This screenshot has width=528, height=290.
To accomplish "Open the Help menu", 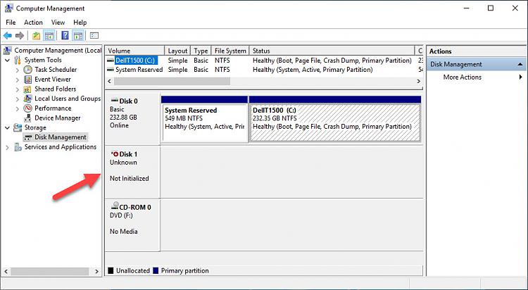I will tap(80, 23).
